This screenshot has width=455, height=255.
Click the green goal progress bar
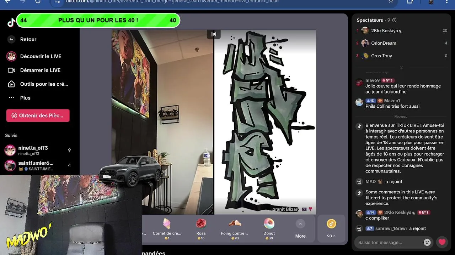98,21
